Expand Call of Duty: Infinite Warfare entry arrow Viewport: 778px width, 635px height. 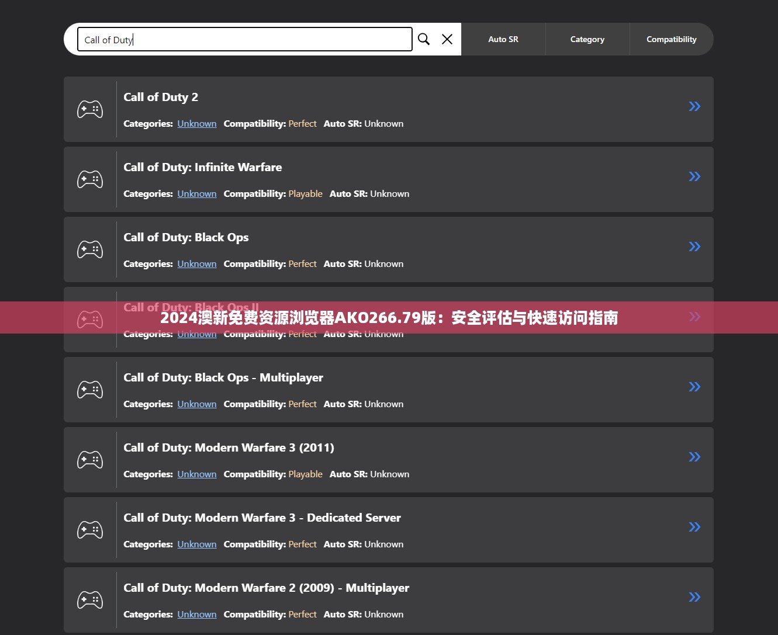(694, 176)
